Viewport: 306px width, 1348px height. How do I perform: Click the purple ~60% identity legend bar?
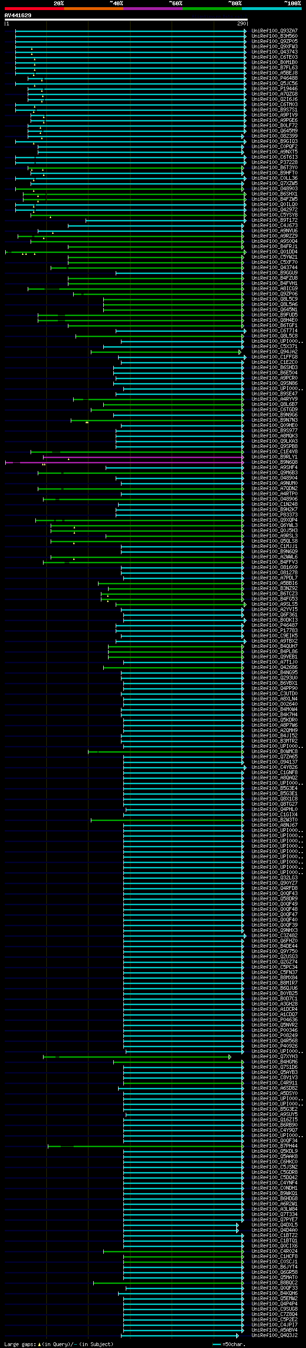coord(153,9)
